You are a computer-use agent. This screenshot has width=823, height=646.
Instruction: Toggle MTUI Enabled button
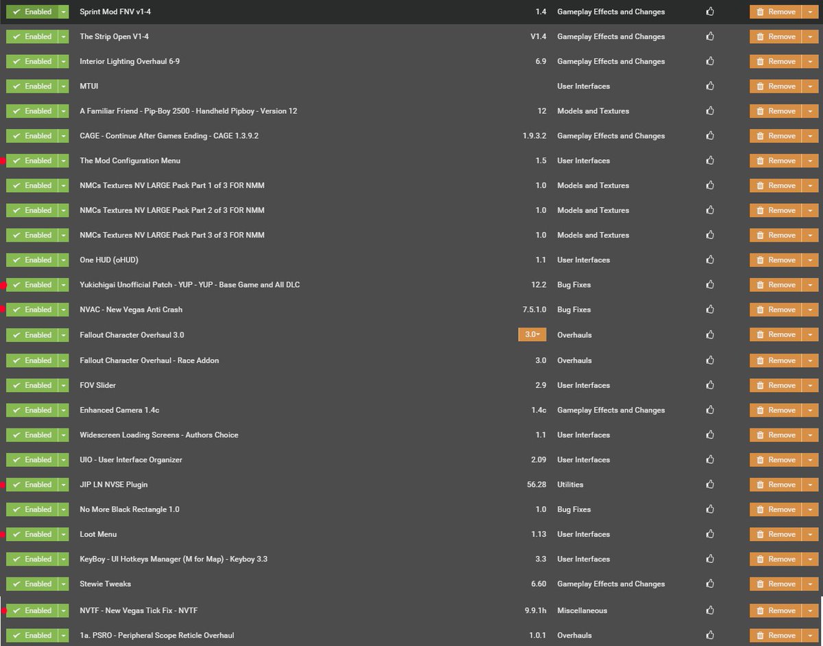coord(32,86)
